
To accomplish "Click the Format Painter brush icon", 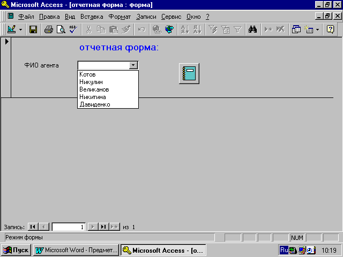I will [126, 29].
